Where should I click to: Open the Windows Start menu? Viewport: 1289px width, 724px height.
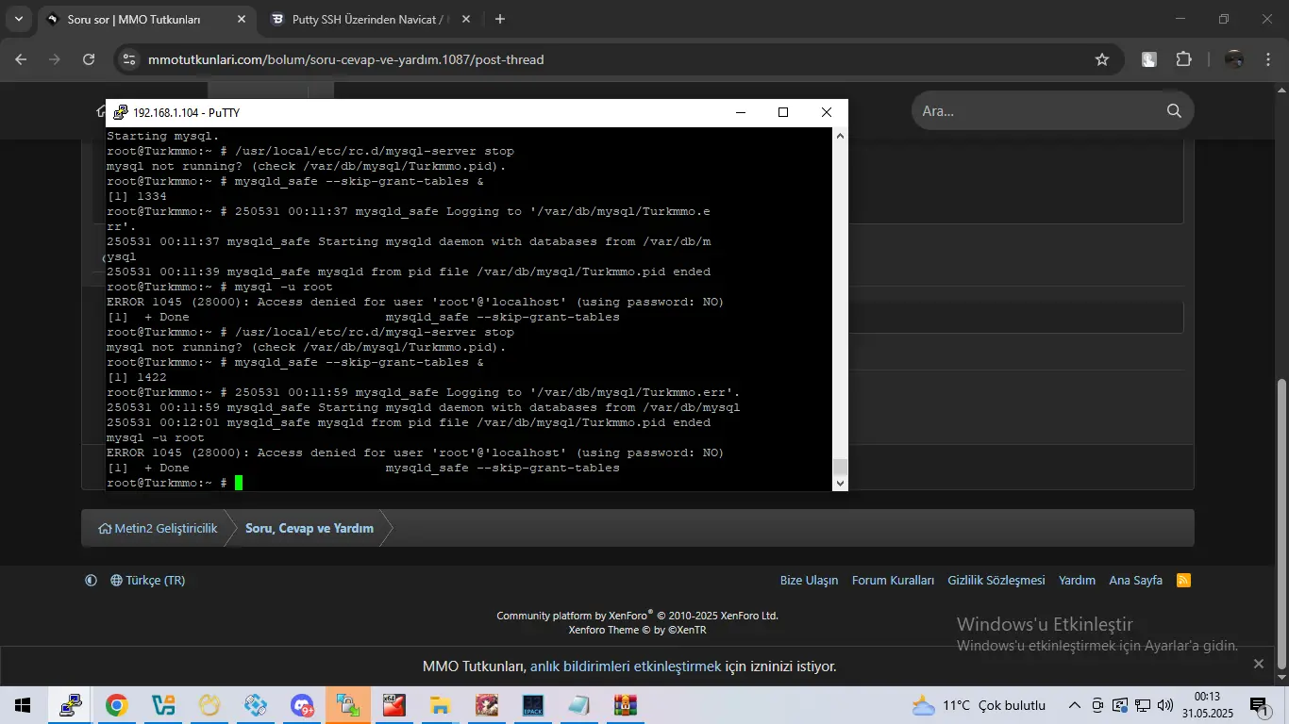(x=22, y=705)
